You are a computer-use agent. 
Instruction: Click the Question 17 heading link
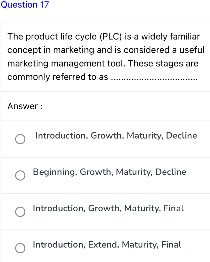25,5
